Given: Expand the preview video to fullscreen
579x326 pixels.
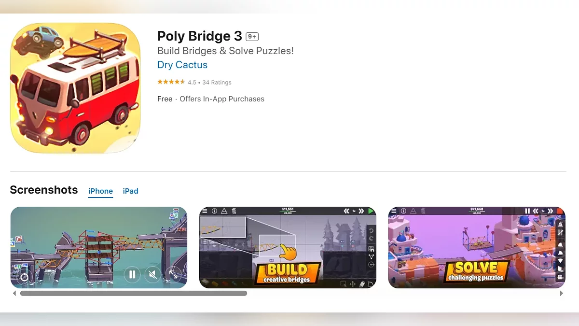Looking at the screenshot, I should click(173, 275).
